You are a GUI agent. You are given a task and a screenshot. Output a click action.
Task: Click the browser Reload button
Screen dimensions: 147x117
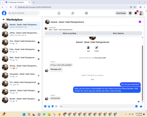[11, 7]
